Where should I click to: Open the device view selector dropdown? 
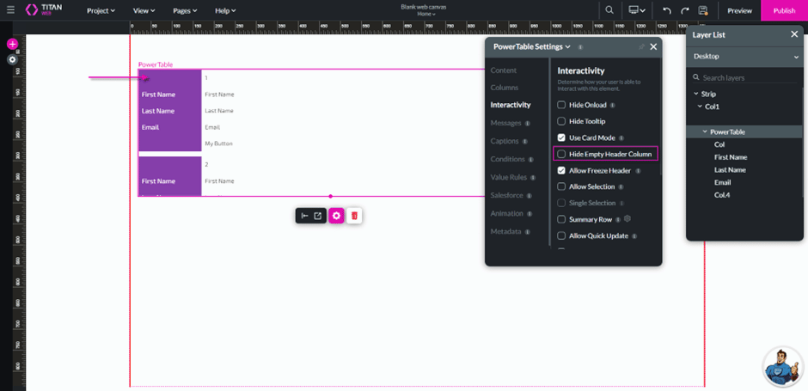[638, 10]
